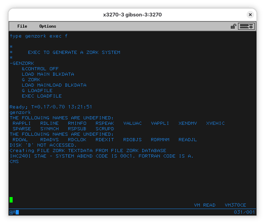Click the green cursor block input line

tap(11, 200)
